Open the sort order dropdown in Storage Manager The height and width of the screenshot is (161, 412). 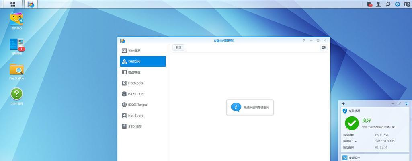324,47
